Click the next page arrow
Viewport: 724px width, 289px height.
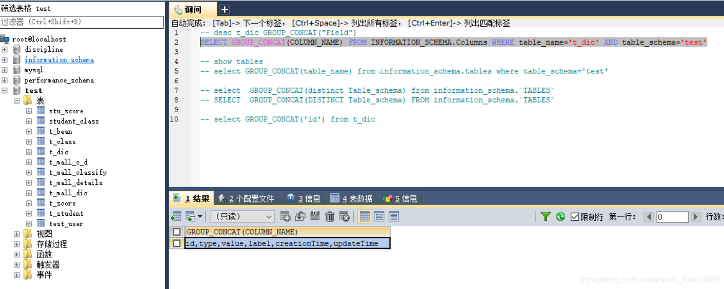696,217
